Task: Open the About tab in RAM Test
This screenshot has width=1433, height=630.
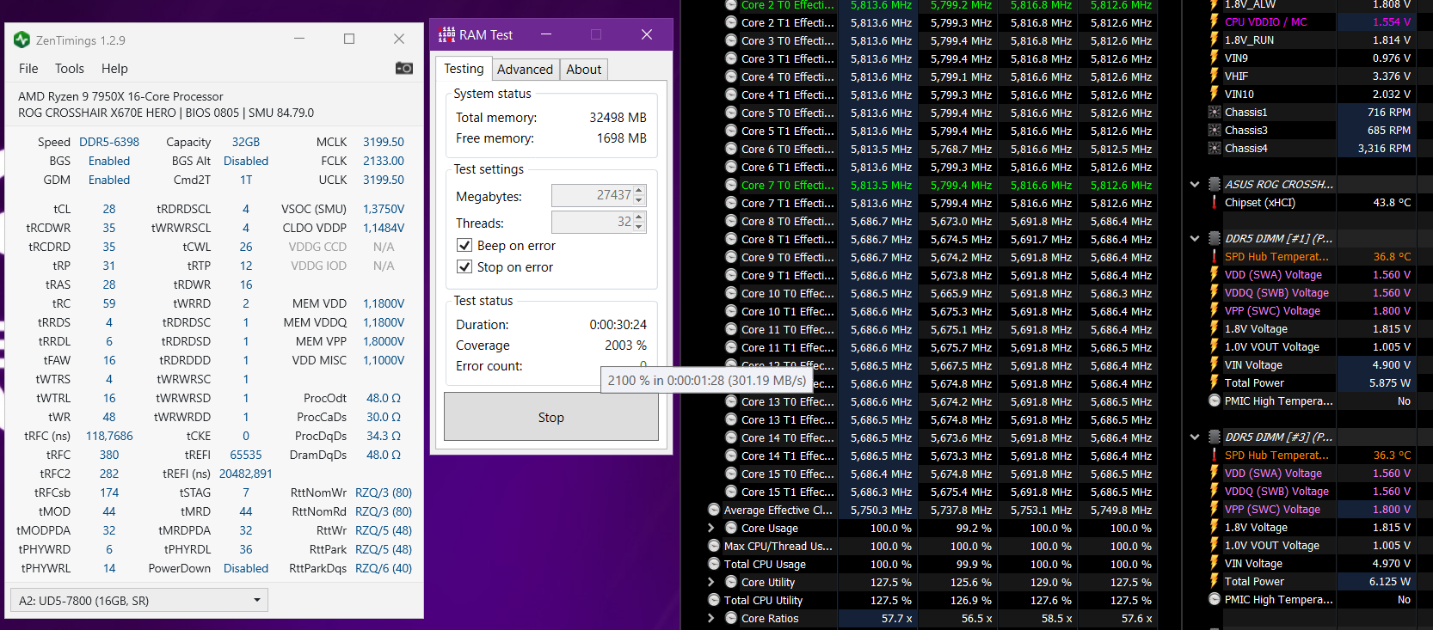Action: tap(584, 70)
